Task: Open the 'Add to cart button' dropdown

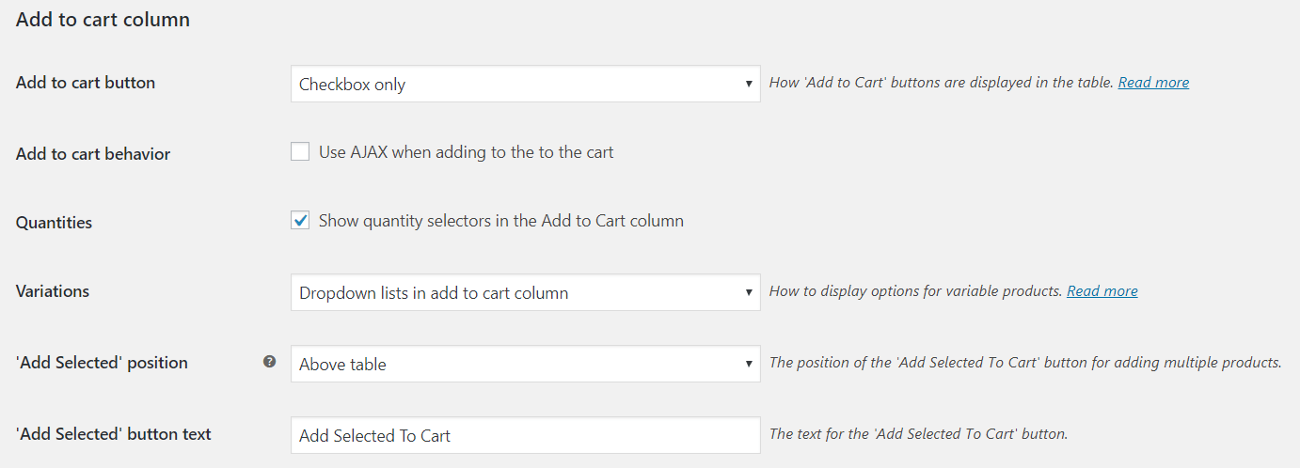Action: [526, 84]
